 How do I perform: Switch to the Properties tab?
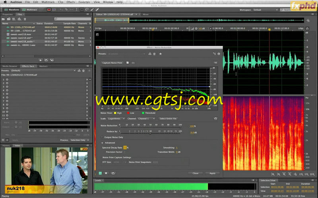[8, 14]
